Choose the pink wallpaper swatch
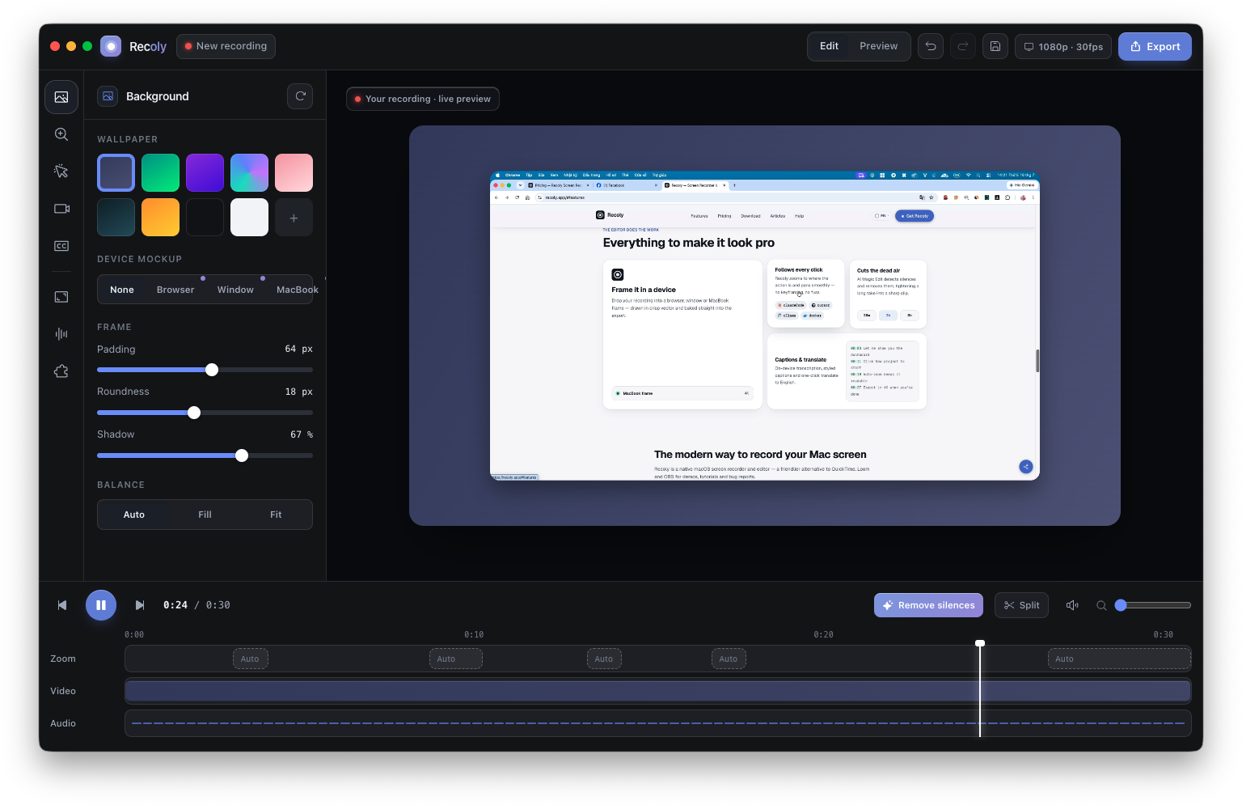This screenshot has width=1242, height=805. 294,173
